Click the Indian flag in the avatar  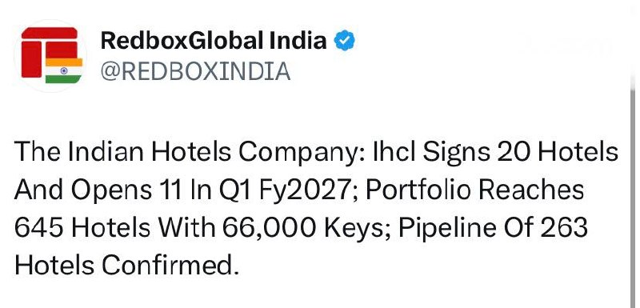(x=64, y=70)
